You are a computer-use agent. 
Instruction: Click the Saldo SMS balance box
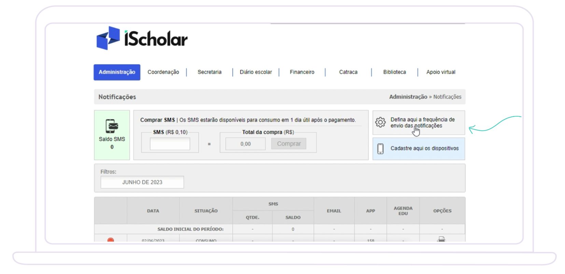pyautogui.click(x=112, y=135)
